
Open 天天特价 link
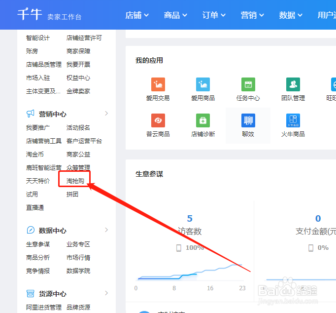coord(38,181)
